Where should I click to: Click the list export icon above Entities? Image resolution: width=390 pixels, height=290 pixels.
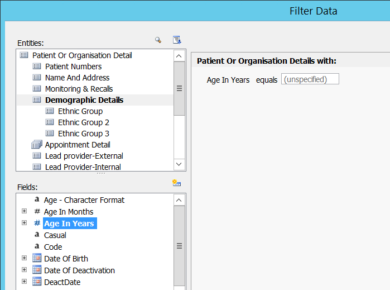tap(177, 40)
